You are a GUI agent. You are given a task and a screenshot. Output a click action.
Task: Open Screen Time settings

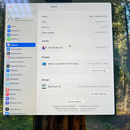point(14,103)
